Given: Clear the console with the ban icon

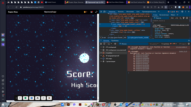Looking at the screenshot, I should pyautogui.click(x=104, y=44).
